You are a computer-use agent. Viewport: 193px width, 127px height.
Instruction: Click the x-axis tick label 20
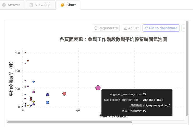[x=78, y=110]
